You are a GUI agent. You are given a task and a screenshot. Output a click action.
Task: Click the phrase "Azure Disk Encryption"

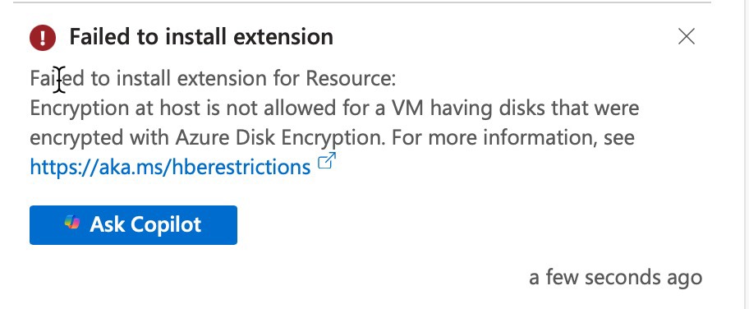280,138
